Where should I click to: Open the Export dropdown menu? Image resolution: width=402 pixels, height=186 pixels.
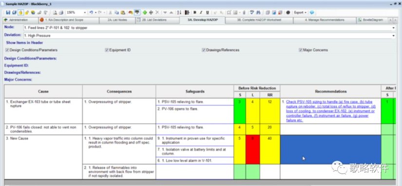pyautogui.click(x=300, y=12)
